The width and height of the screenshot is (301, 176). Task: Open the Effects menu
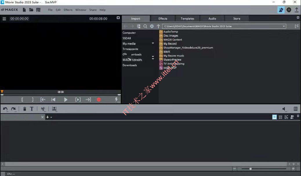tap(68, 10)
